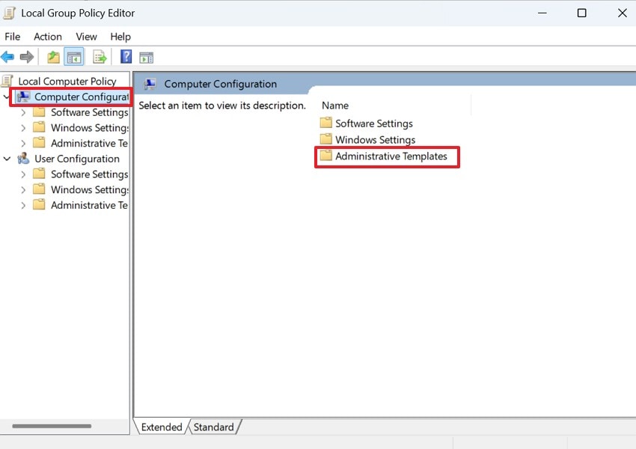Viewport: 636px width, 449px height.
Task: Collapse the User Configuration tree node
Action: click(7, 159)
